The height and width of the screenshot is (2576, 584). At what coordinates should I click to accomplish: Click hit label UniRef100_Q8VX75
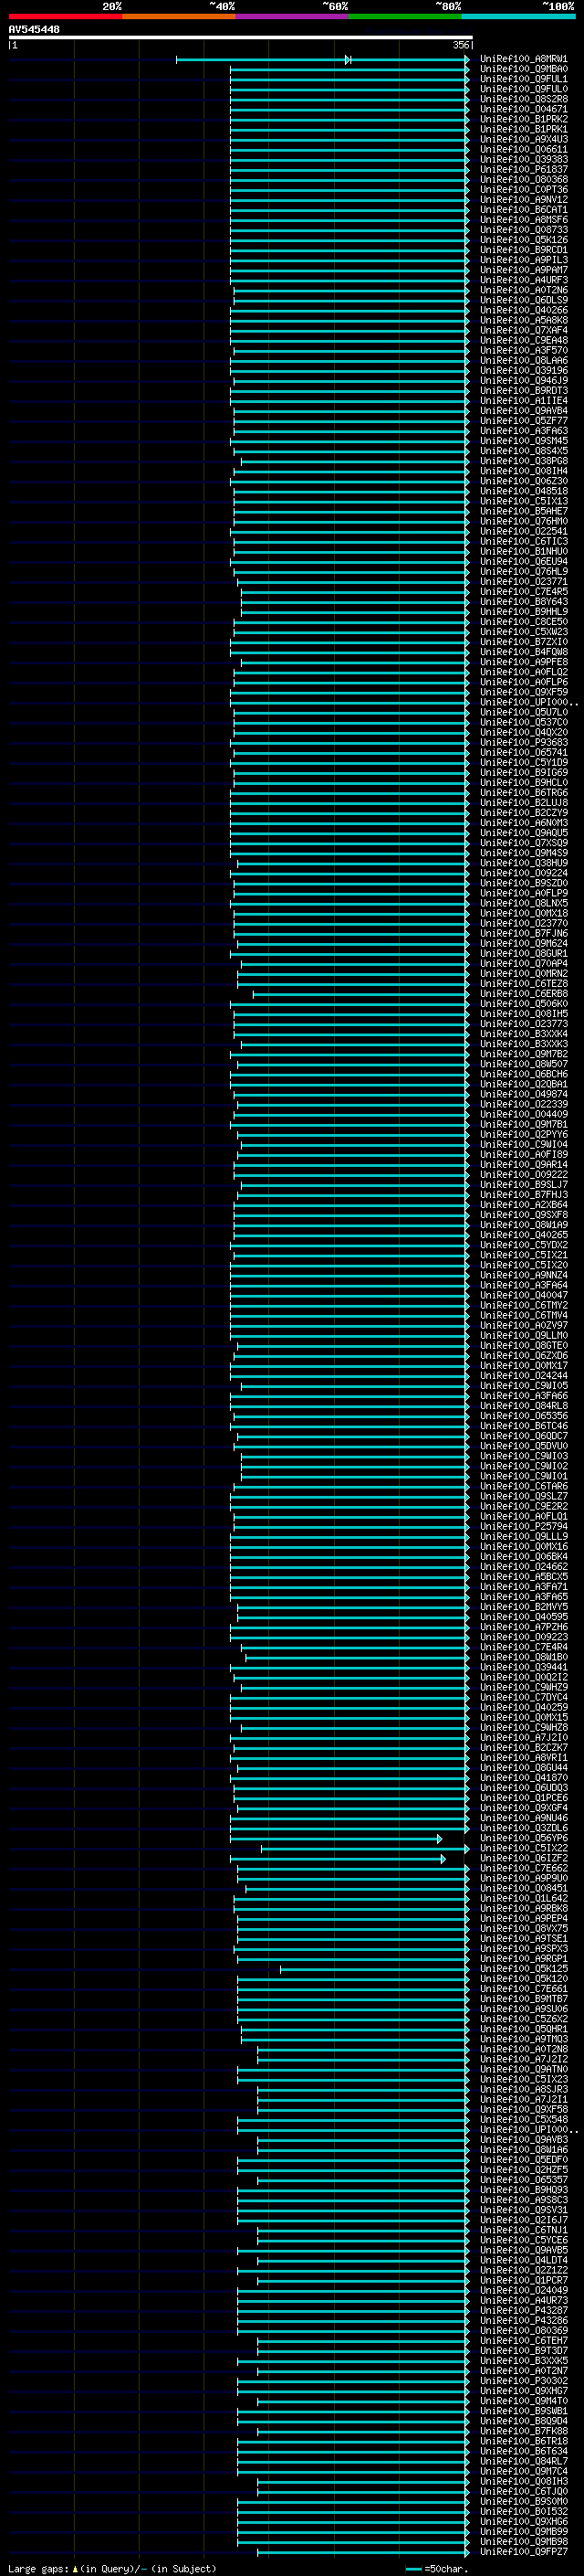pyautogui.click(x=523, y=1929)
